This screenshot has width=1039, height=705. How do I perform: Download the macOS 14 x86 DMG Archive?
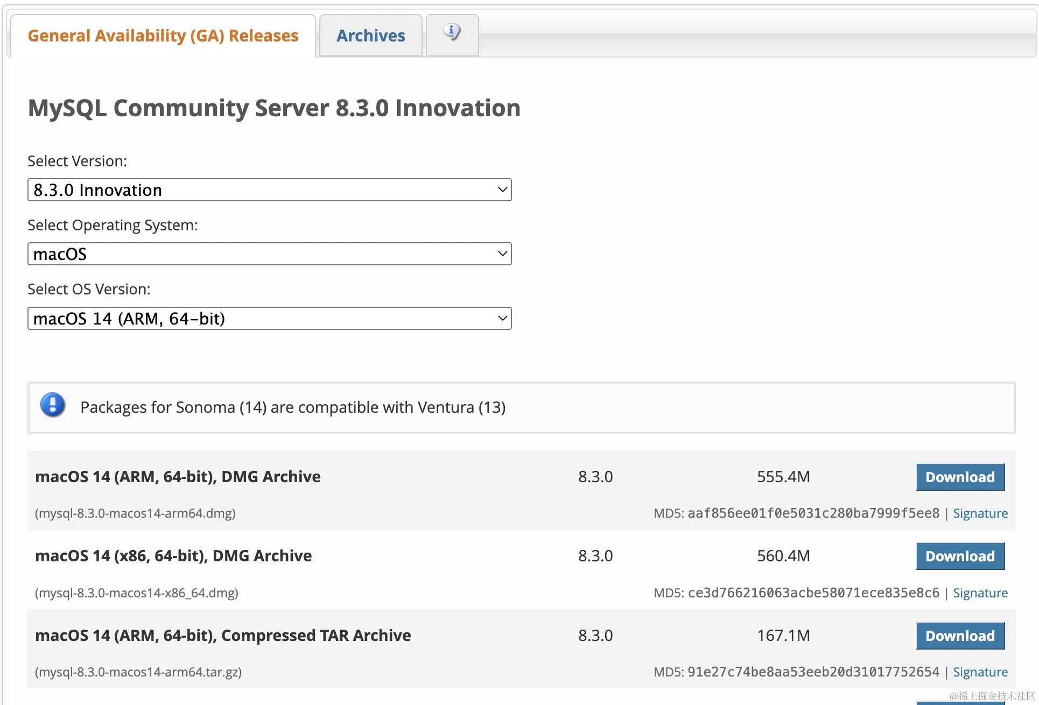960,556
